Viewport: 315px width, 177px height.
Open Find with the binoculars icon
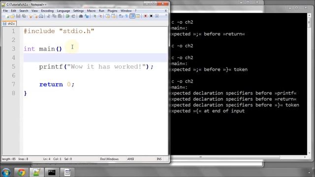pyautogui.click(x=81, y=16)
